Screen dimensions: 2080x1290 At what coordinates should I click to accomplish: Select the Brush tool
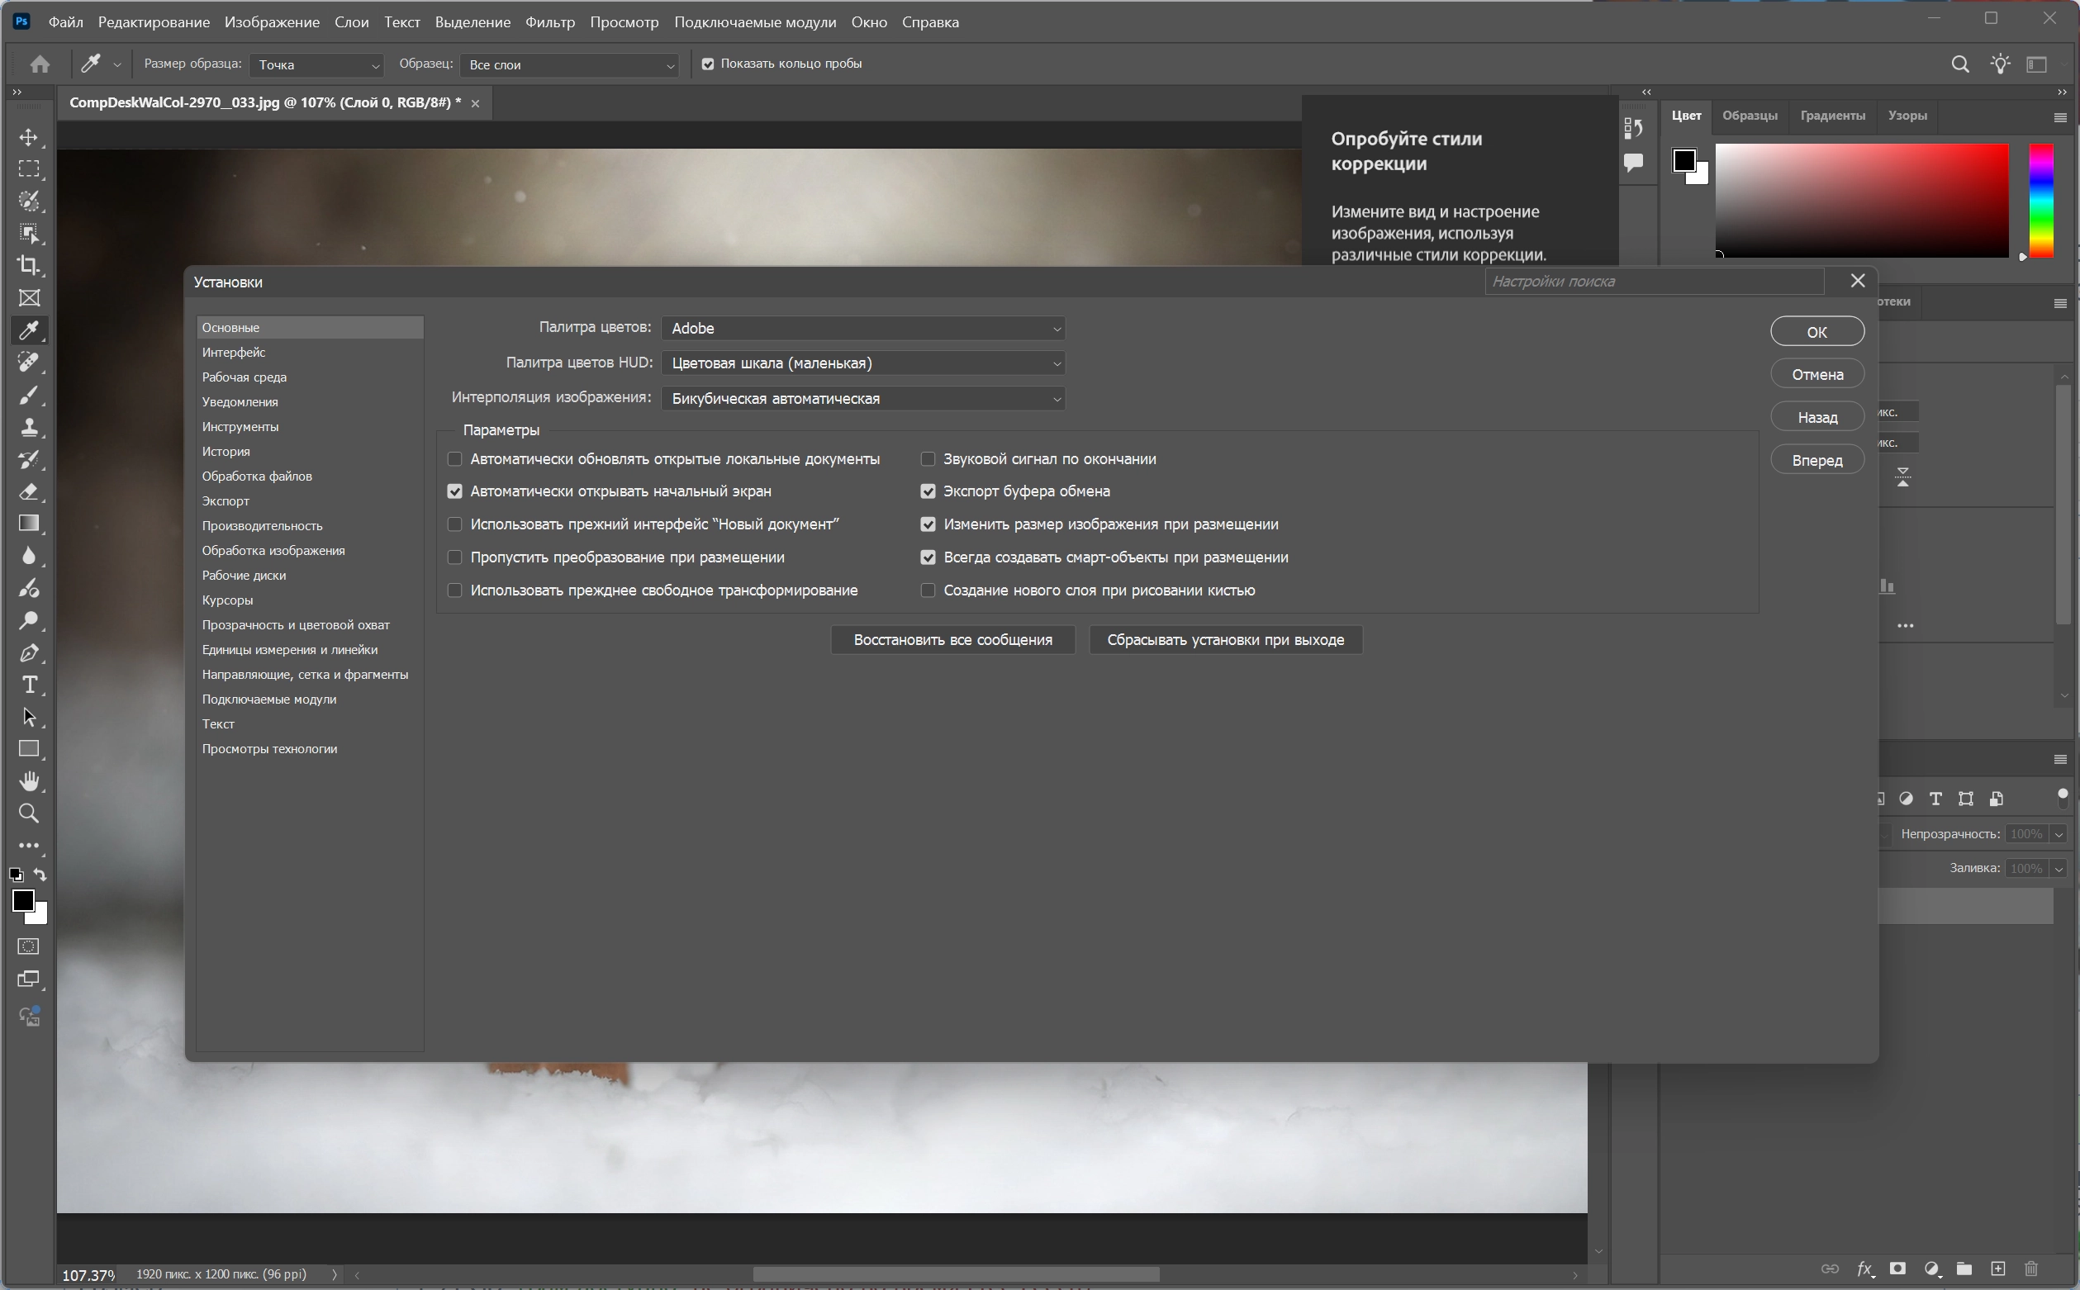29,394
